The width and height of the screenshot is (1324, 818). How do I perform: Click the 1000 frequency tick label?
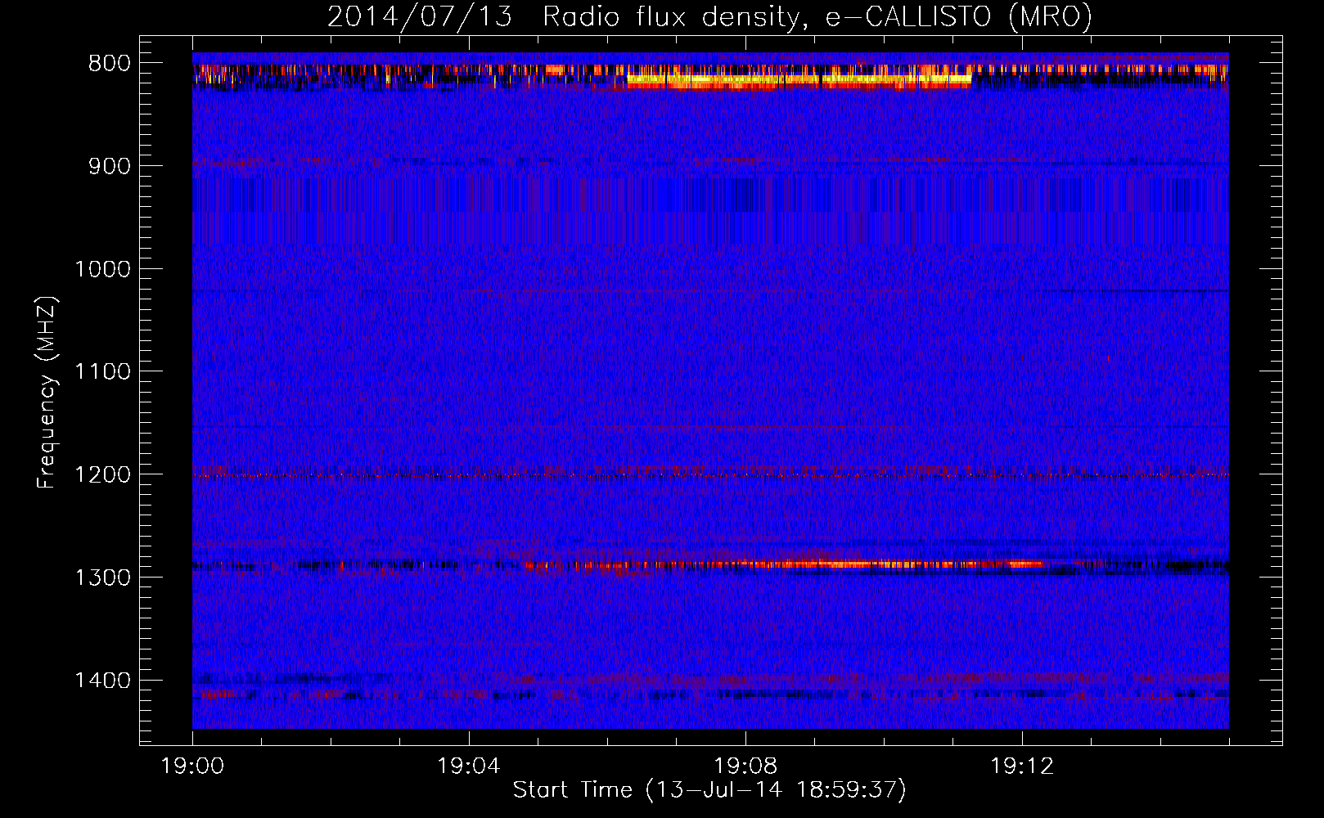(102, 269)
